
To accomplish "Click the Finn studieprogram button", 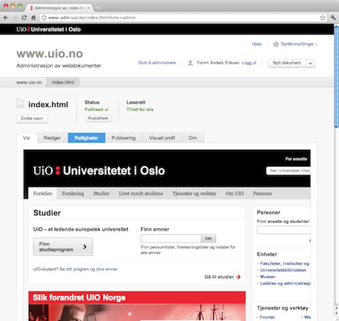I will click(63, 247).
